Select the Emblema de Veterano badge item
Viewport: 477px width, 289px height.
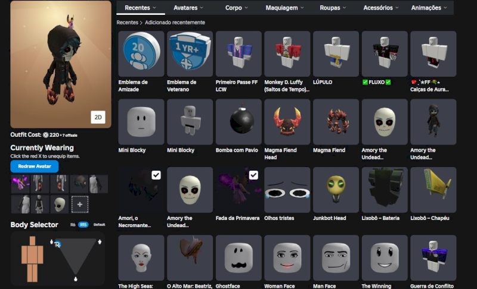tap(190, 54)
